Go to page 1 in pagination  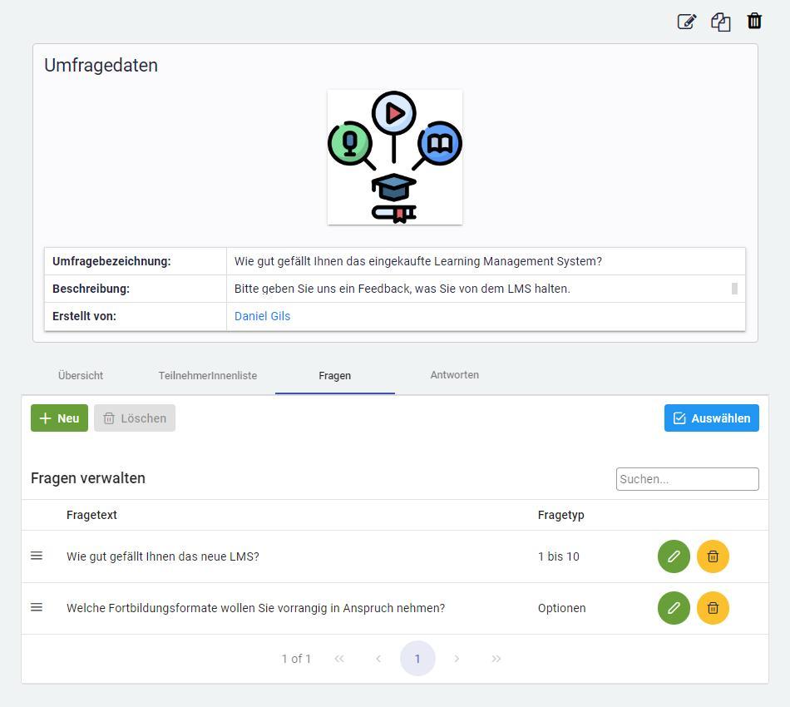[x=417, y=659]
